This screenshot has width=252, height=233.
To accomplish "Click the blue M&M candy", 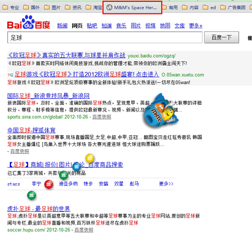I will (77, 166).
